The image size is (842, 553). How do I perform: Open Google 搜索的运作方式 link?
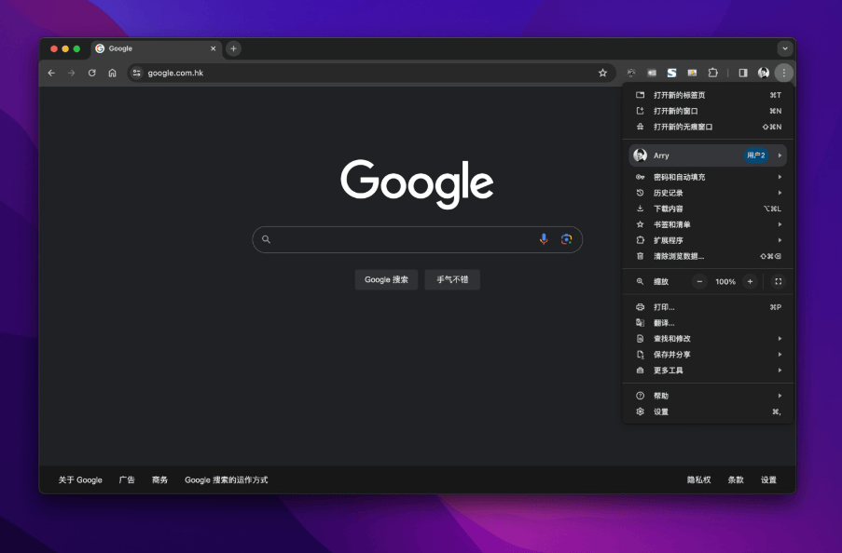(x=226, y=480)
